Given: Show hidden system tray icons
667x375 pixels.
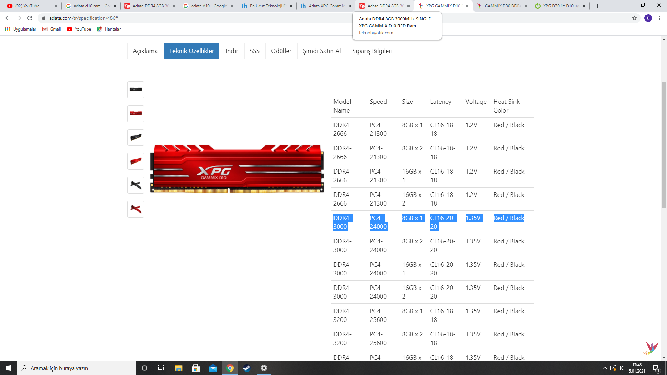Looking at the screenshot, I should click(604, 368).
